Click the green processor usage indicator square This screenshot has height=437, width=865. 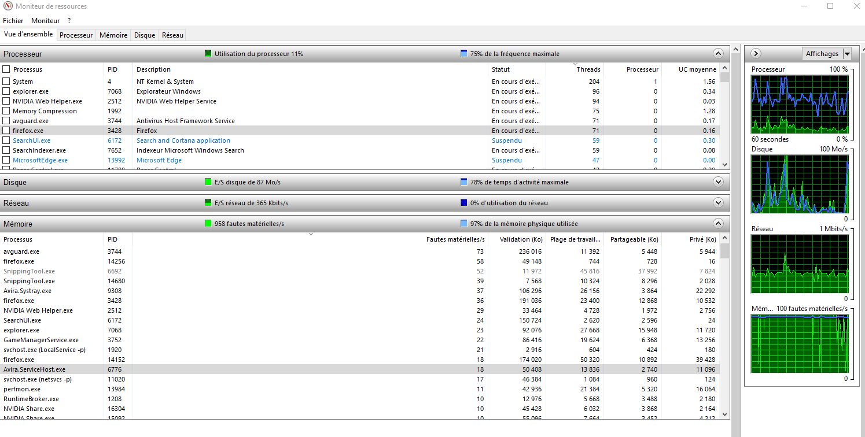(208, 54)
